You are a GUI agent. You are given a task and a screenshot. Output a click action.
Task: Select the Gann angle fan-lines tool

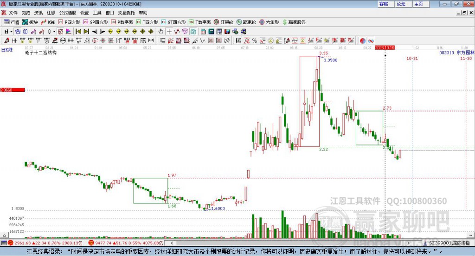click(171, 40)
